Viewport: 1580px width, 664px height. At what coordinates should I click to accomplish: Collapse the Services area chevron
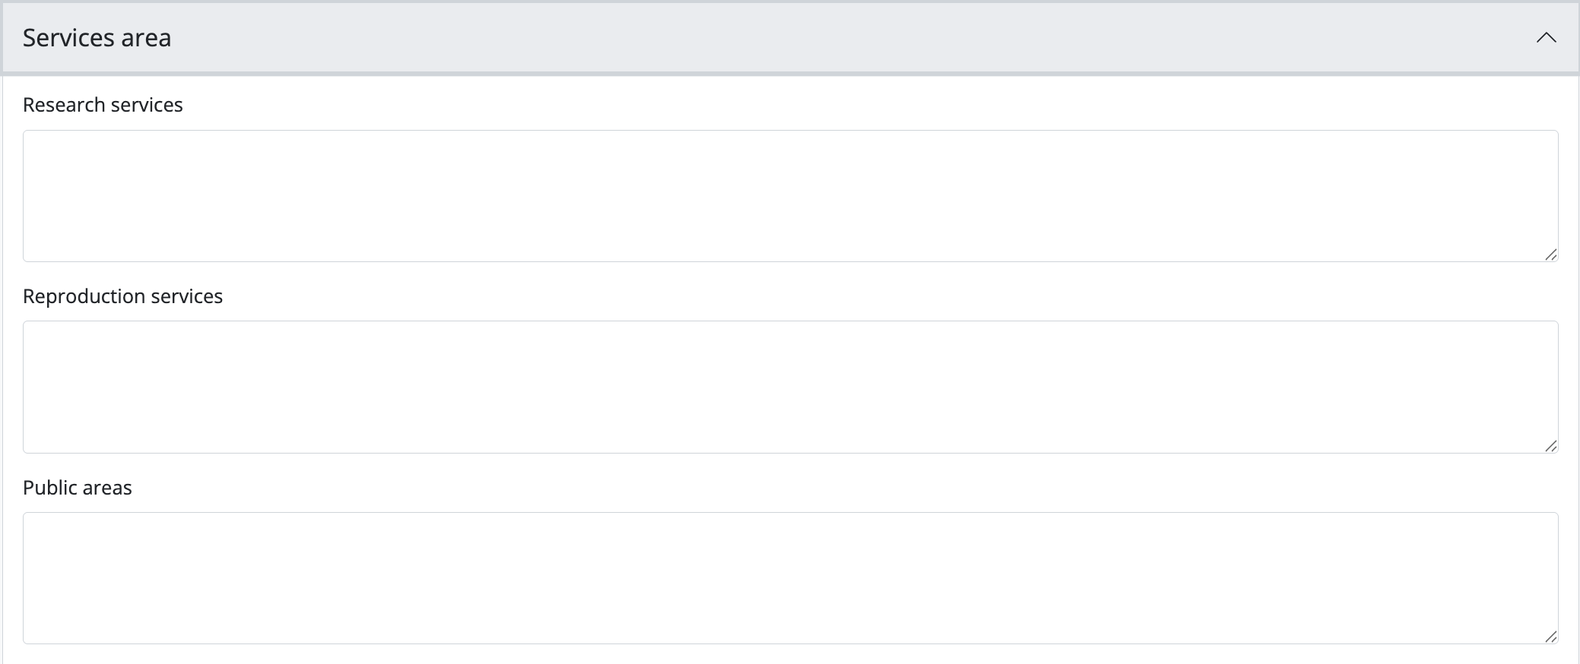point(1546,38)
